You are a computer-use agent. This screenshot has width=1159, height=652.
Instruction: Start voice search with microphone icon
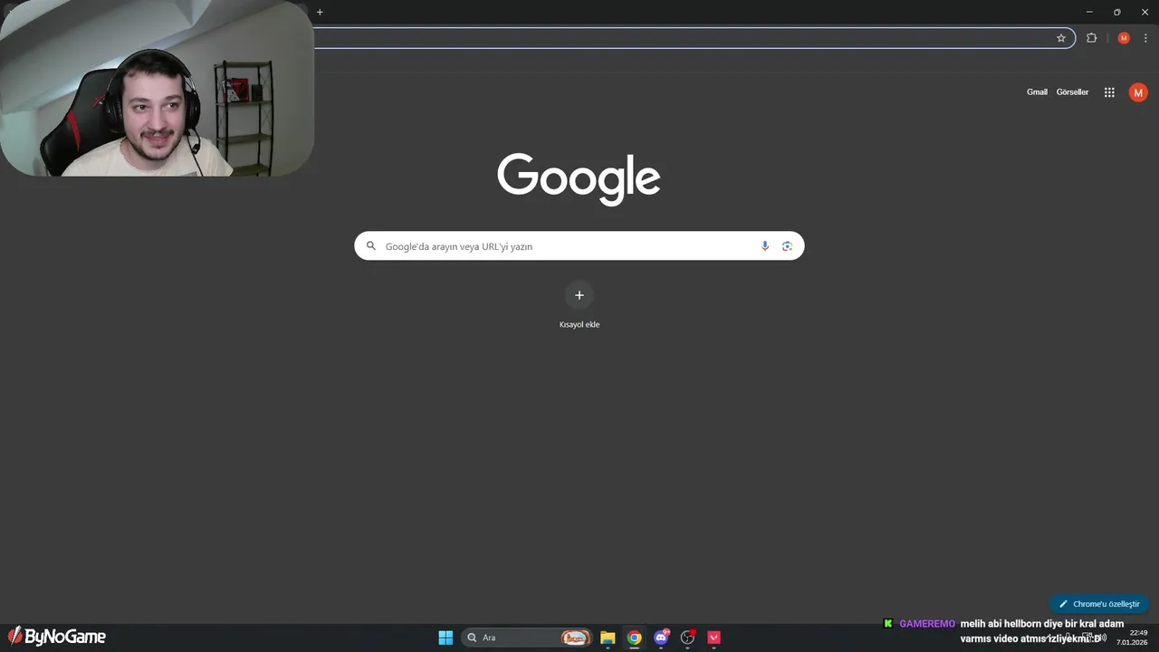point(765,246)
